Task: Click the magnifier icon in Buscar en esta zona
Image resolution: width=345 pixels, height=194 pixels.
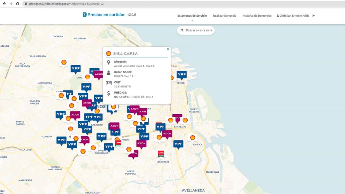Action: (182, 30)
